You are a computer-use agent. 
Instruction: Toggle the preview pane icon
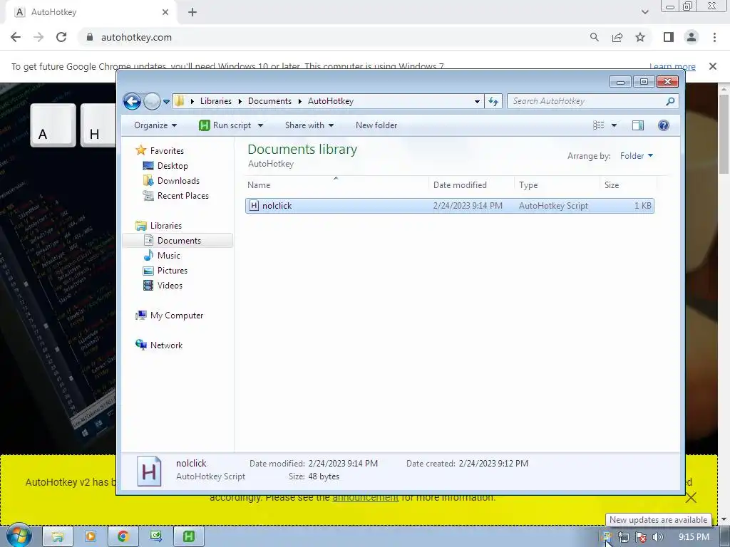coord(638,125)
